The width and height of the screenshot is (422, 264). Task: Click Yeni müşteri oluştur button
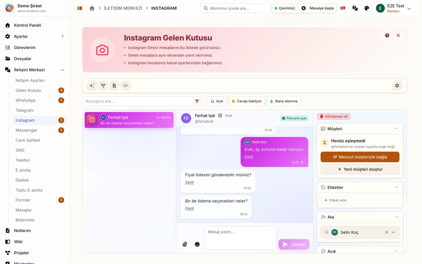click(x=360, y=169)
